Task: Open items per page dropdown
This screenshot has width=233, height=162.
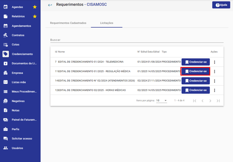Action: (x=161, y=101)
